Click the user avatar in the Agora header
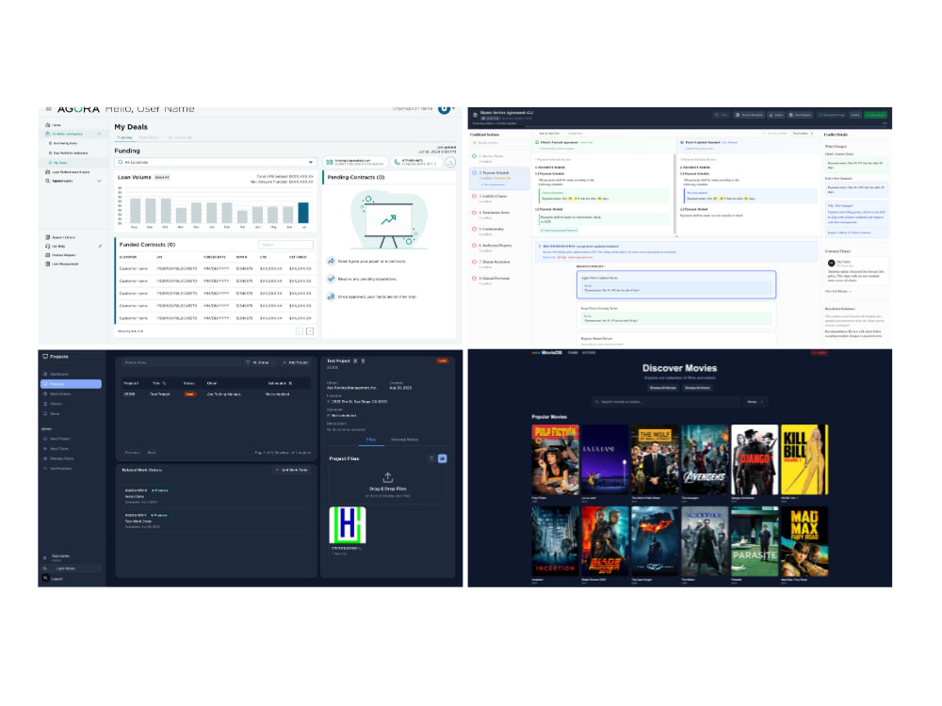 (444, 109)
